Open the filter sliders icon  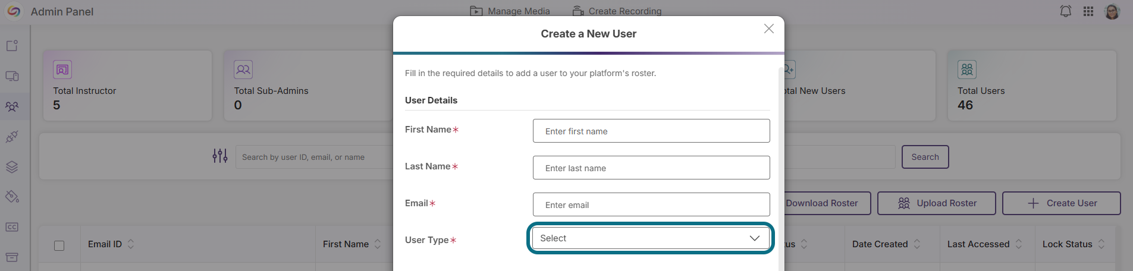[x=220, y=156]
